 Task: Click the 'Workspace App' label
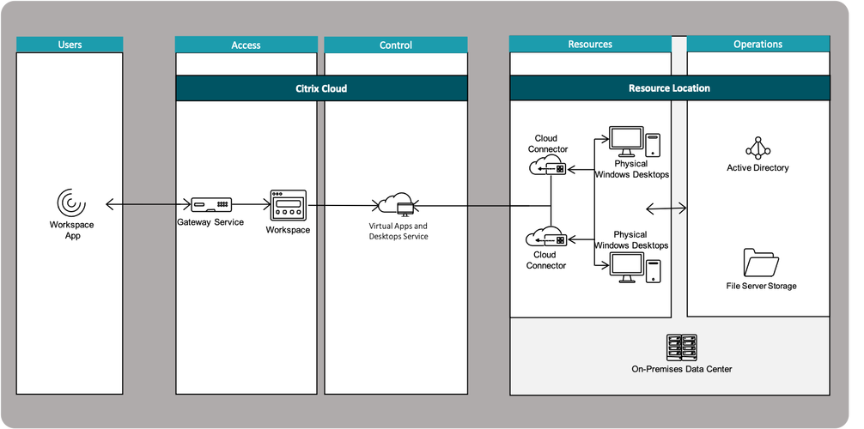pyautogui.click(x=71, y=230)
